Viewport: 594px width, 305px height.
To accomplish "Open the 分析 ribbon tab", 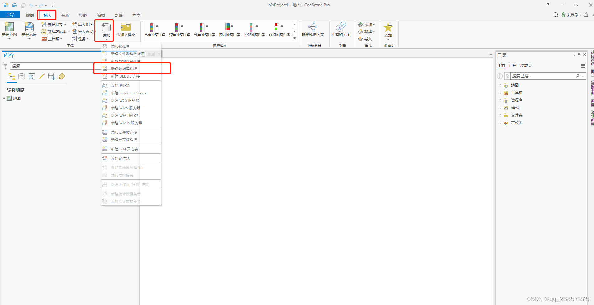I will pyautogui.click(x=65, y=15).
